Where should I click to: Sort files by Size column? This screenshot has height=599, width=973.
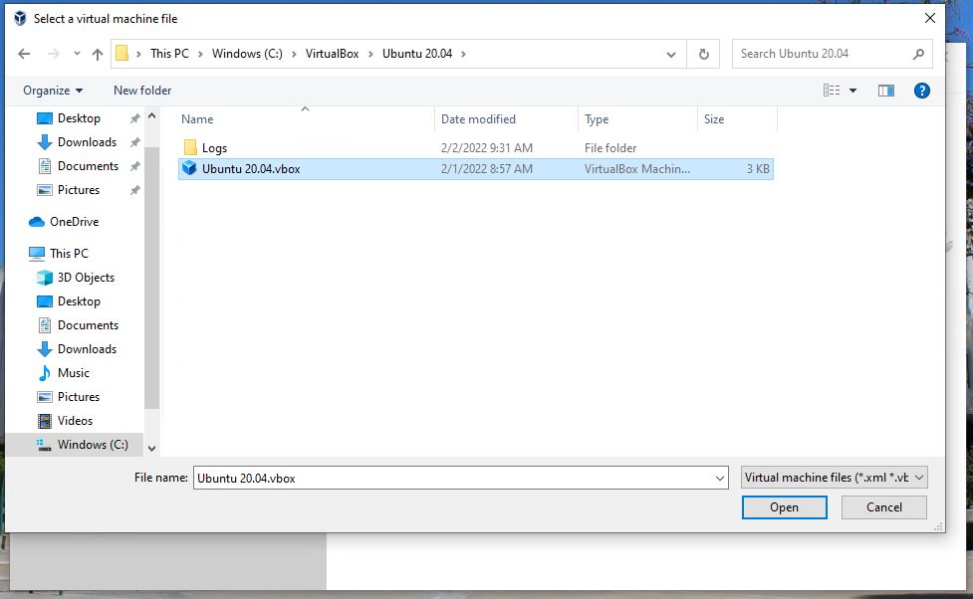[714, 119]
